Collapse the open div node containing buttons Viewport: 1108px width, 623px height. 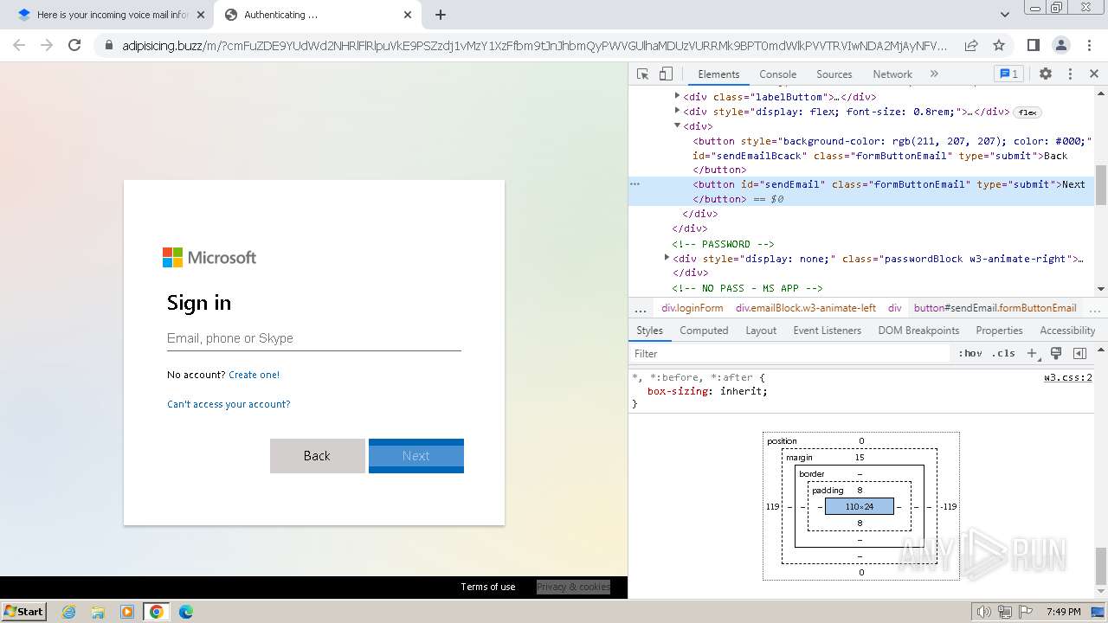[x=677, y=126]
